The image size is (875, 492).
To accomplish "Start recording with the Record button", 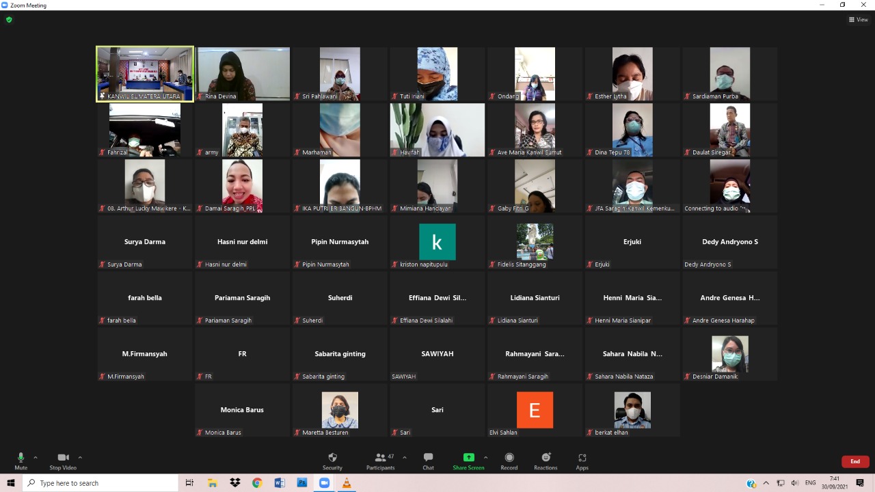I will (x=509, y=461).
